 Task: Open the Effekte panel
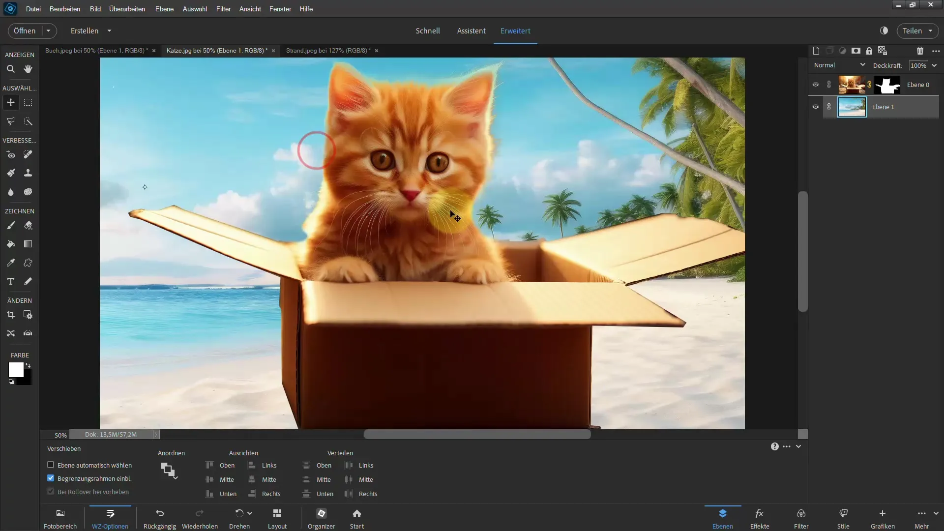pos(760,519)
